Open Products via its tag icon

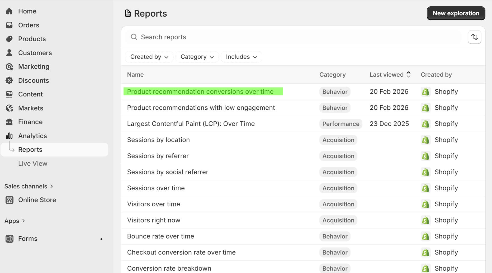pyautogui.click(x=9, y=39)
